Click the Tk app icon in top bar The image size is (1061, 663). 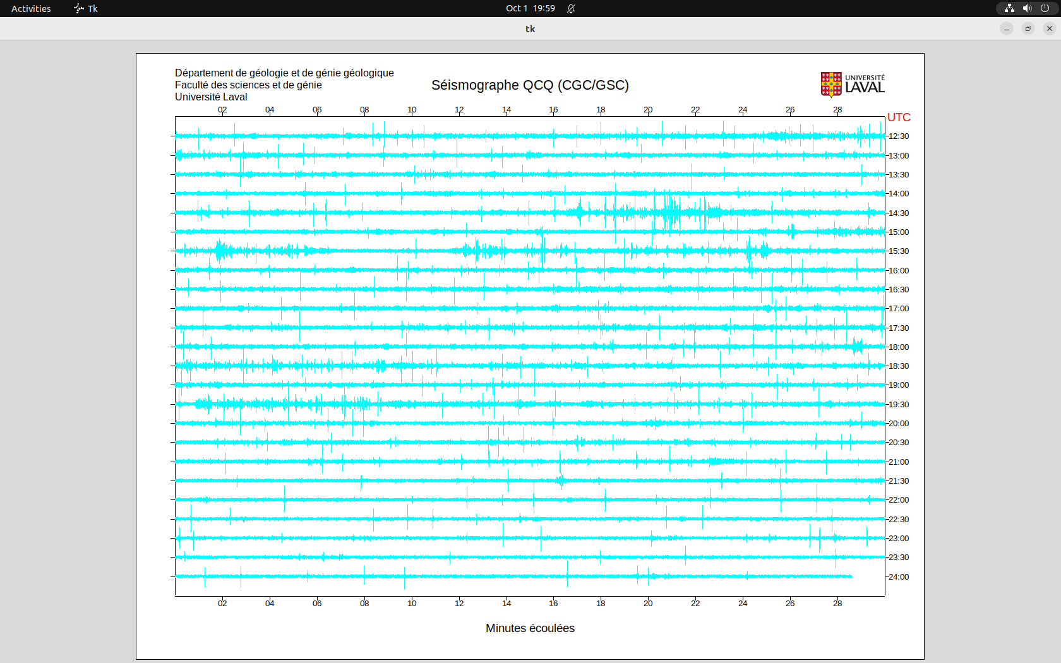pyautogui.click(x=79, y=8)
